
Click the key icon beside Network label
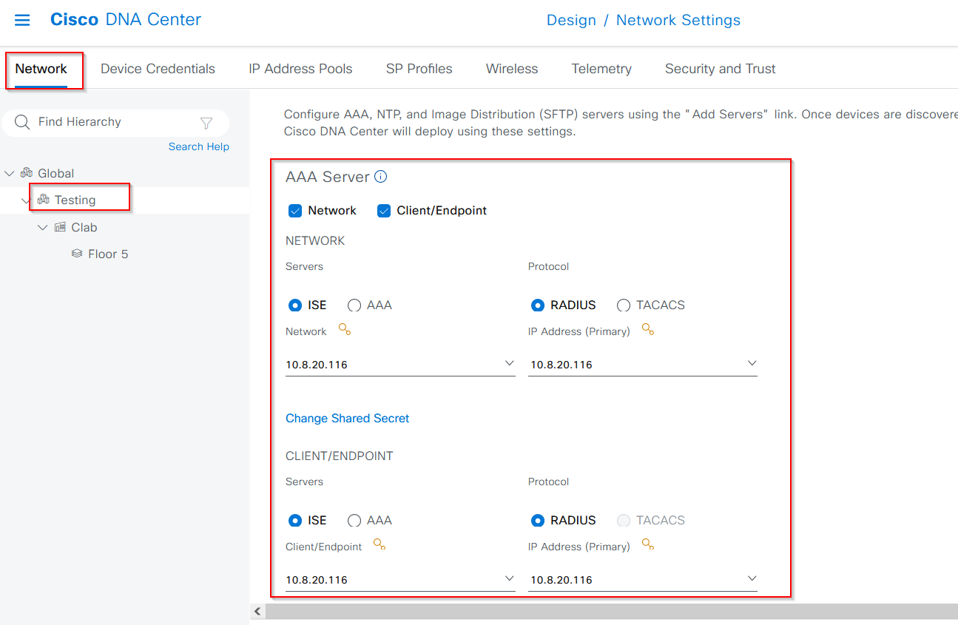345,330
